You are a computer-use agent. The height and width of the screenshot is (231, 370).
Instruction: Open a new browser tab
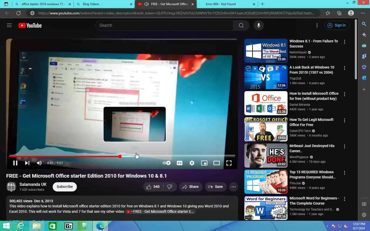point(262,4)
